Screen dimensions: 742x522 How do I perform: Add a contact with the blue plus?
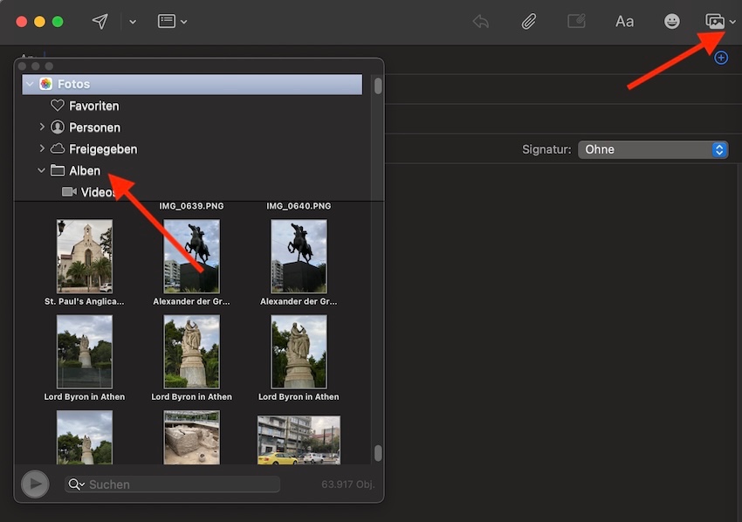click(721, 58)
